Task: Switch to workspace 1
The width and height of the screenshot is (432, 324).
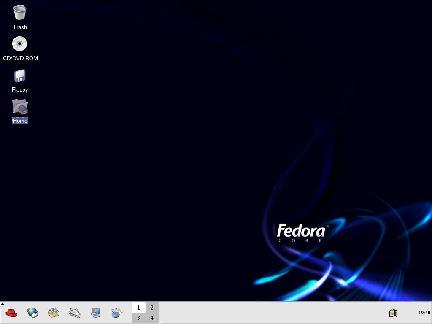Action: 138,308
